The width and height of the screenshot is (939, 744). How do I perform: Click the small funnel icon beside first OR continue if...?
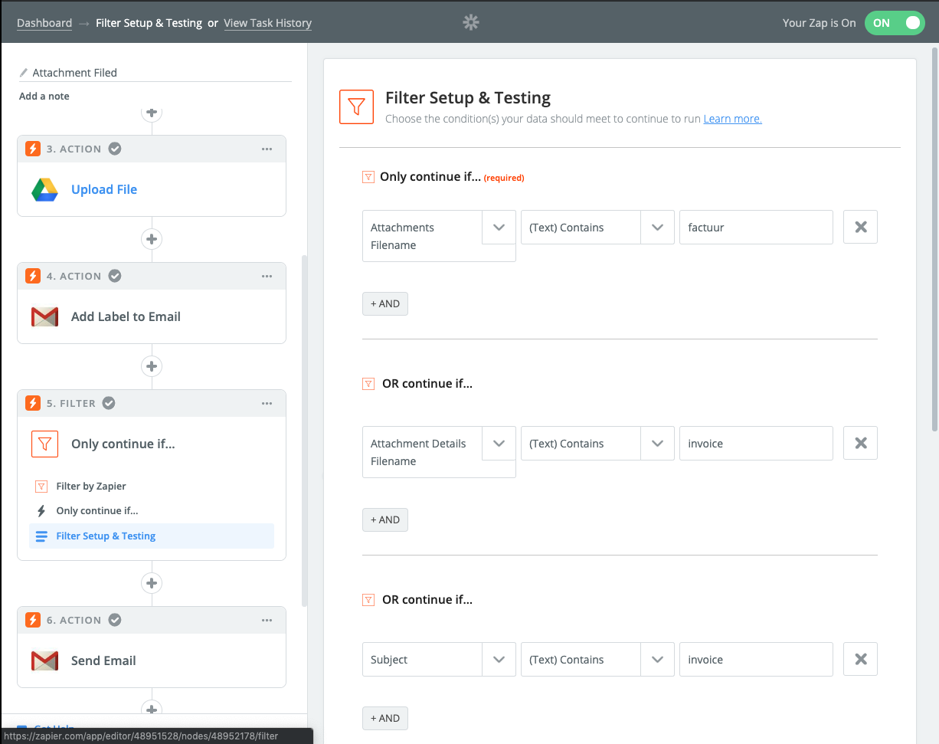pos(368,384)
